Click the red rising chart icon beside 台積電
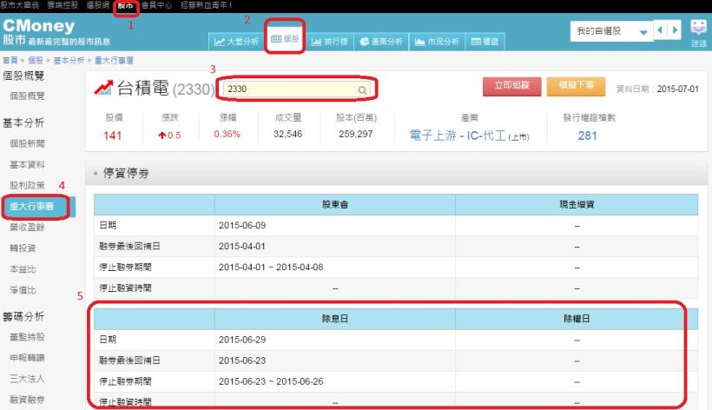 (x=103, y=87)
